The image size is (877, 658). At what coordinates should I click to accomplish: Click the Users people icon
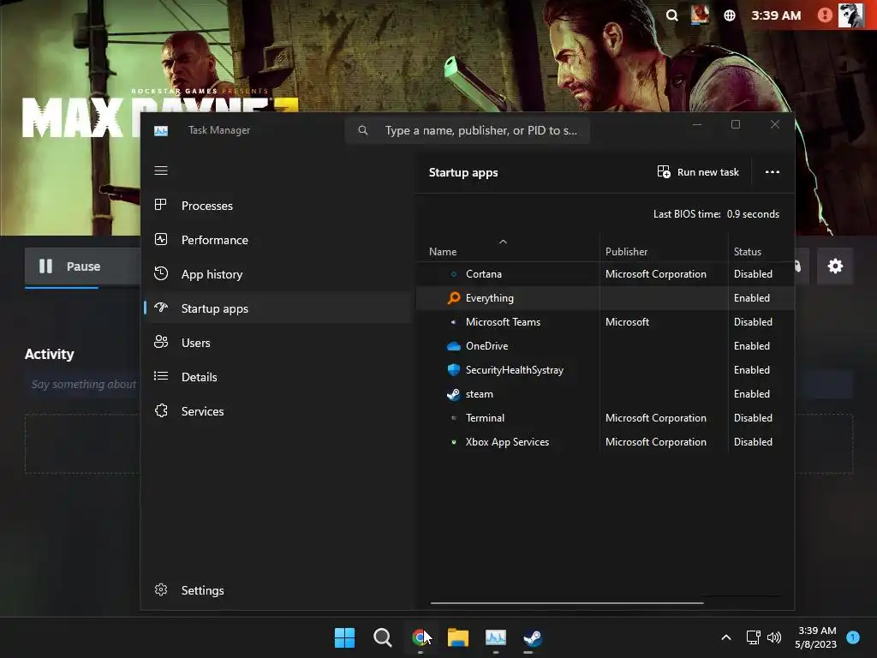(x=160, y=342)
